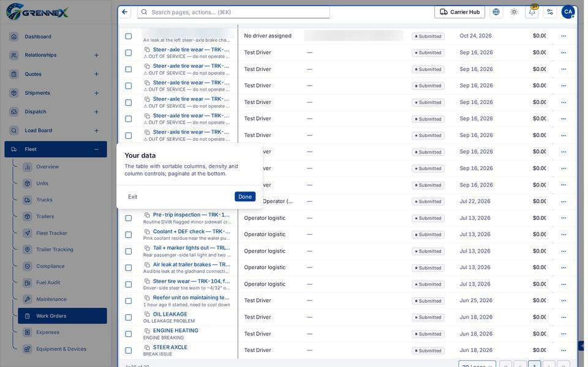Click the copy icon beside ENGINE HEATING
Viewport: 588px width, 367px height.
click(x=147, y=331)
